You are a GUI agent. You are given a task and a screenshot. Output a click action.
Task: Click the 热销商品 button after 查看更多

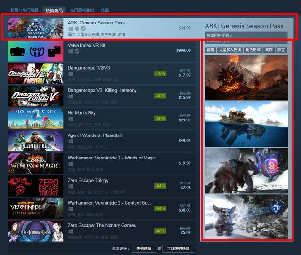[x=144, y=248]
